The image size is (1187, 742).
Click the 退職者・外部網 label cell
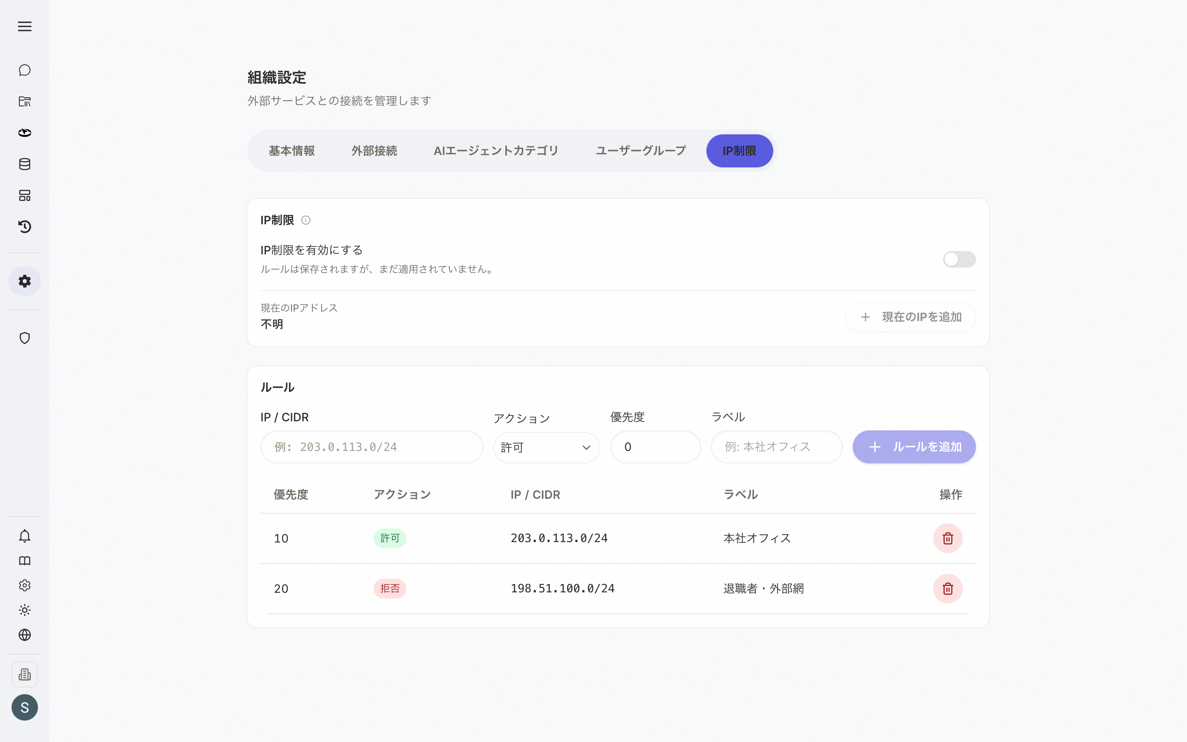[x=763, y=588]
